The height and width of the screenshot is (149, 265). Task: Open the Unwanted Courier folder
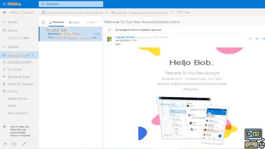19,62
